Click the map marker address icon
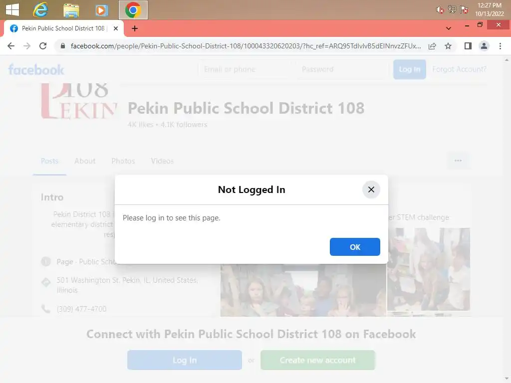 (x=46, y=282)
